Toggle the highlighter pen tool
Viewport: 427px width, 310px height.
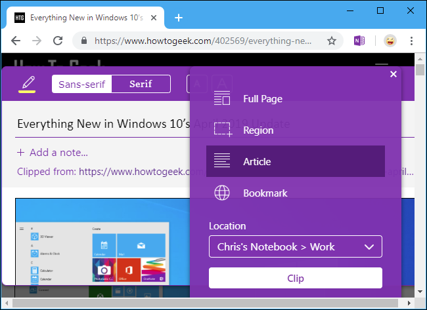(x=27, y=84)
